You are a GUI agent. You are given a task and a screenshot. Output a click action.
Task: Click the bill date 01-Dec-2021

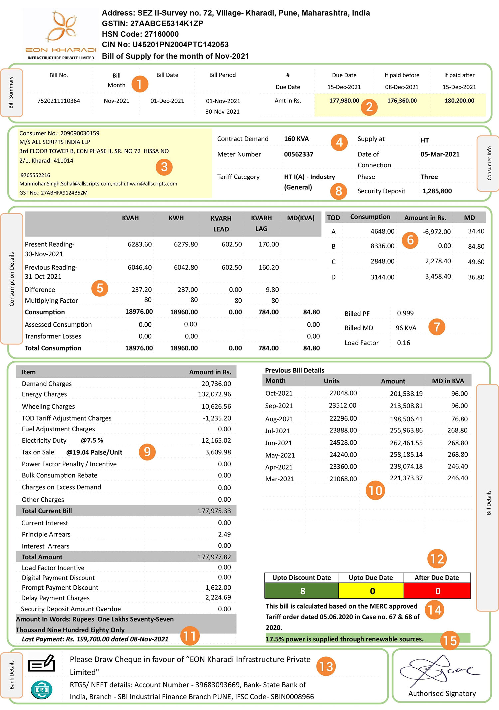coord(167,101)
